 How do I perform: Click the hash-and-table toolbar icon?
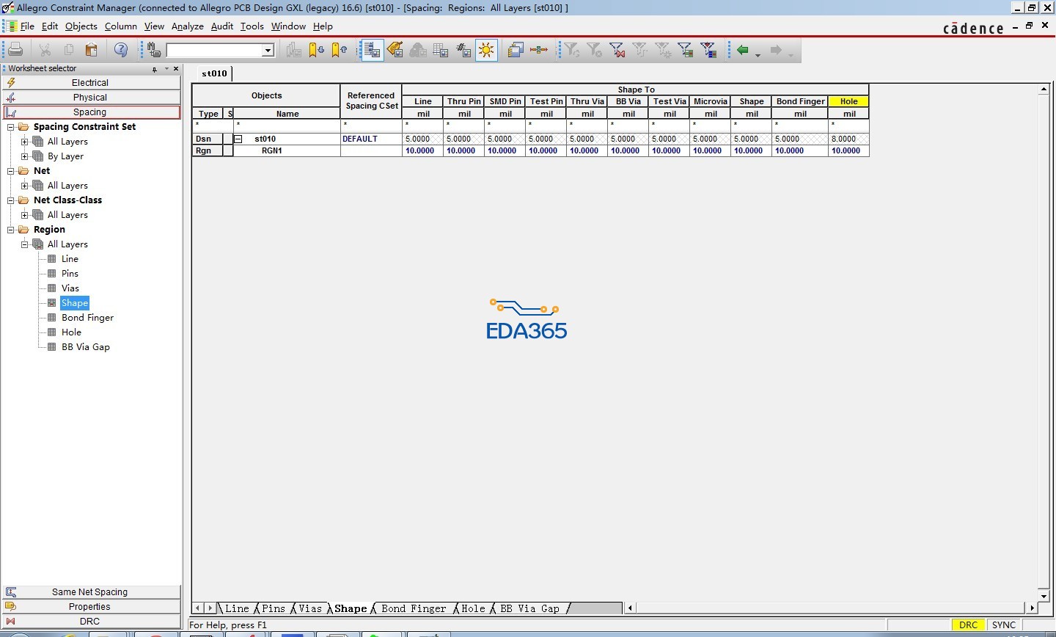[463, 50]
